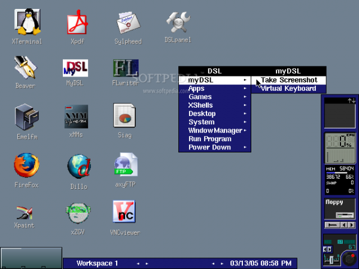Click the Workspace 1 label in taskbar
Screen dimensions: 359x269
pyautogui.click(x=98, y=263)
